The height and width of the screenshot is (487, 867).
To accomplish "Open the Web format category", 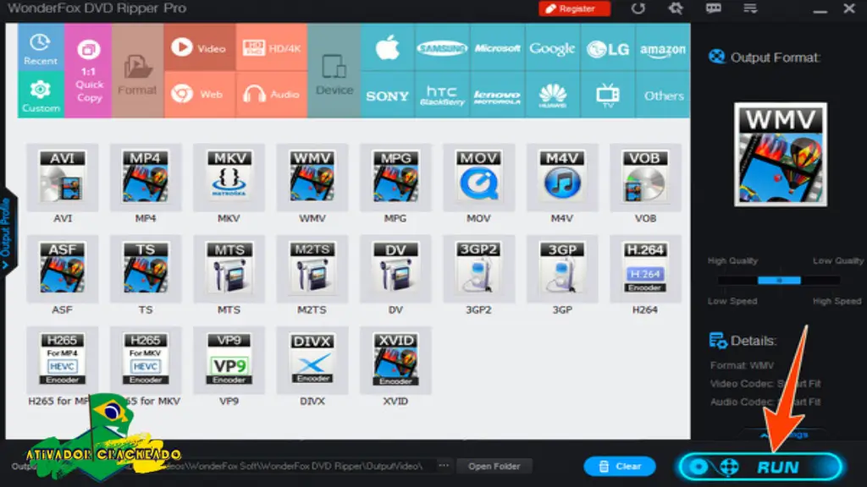I will [x=199, y=95].
